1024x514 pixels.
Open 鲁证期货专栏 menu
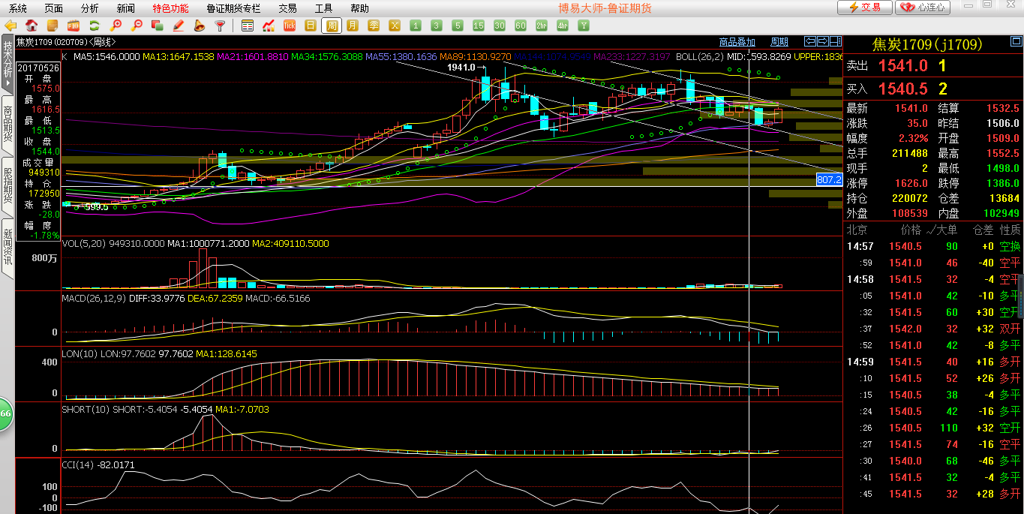[233, 8]
